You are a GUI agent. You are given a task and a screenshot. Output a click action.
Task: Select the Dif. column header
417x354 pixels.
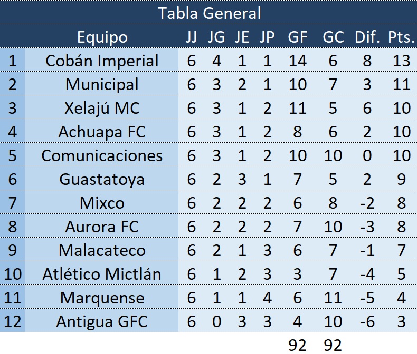pyautogui.click(x=367, y=37)
